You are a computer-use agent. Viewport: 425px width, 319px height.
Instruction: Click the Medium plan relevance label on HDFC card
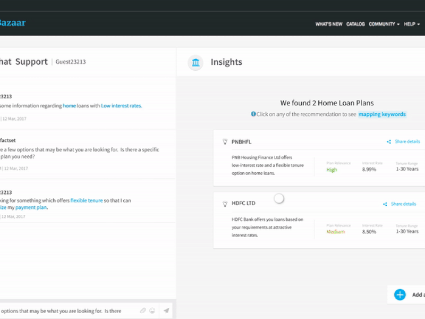pos(335,231)
